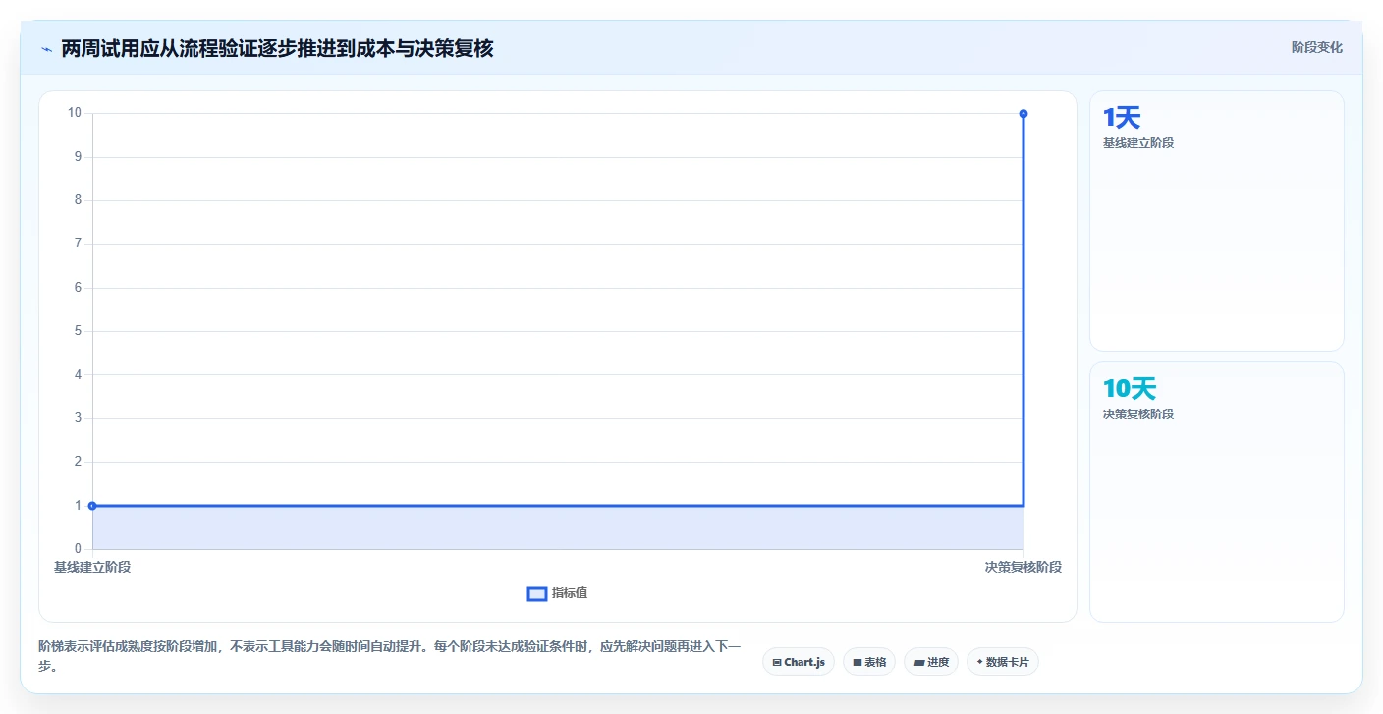This screenshot has height=714, width=1383.
Task: Click the blue 指标值 legend color box
Action: click(x=537, y=593)
